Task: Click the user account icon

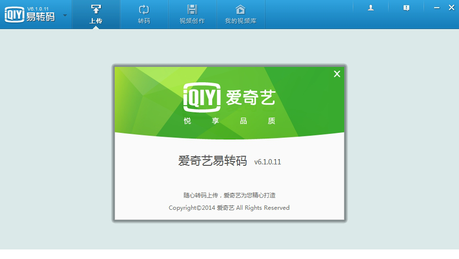Action: coord(371,8)
